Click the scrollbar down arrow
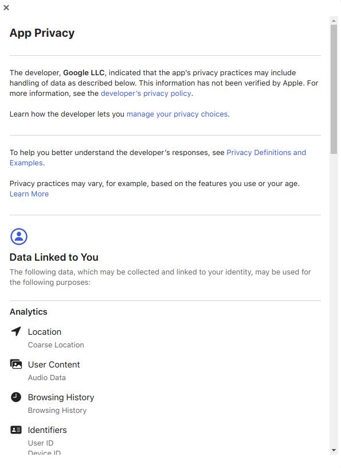 coord(334,451)
